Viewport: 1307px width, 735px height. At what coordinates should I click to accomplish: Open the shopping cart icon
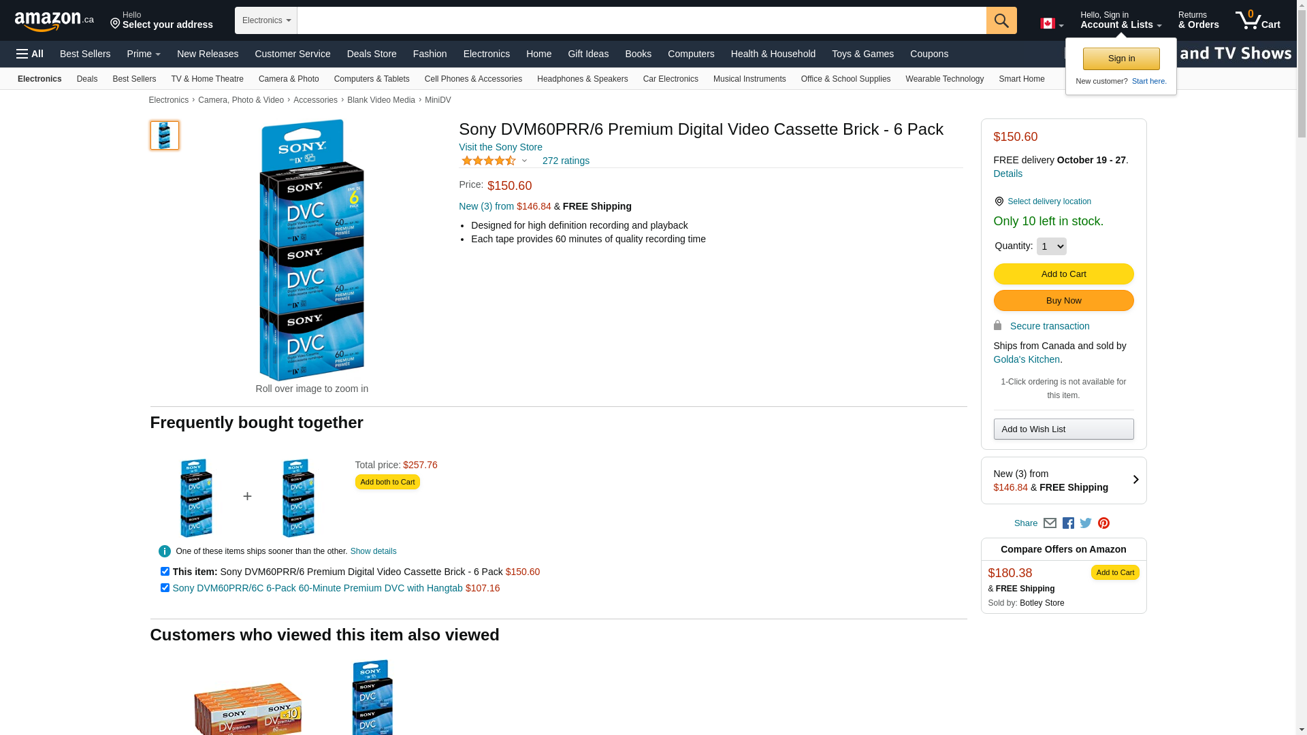tap(1258, 20)
